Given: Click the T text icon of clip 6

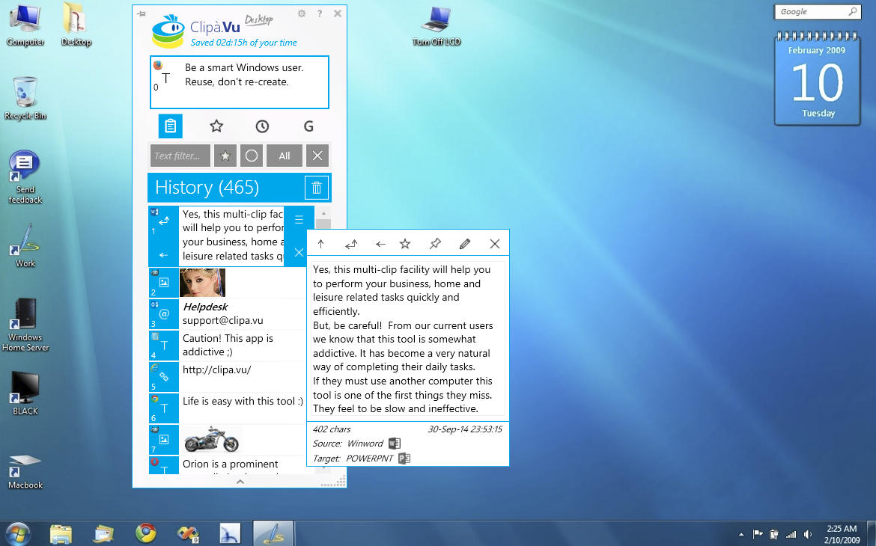Looking at the screenshot, I should [x=164, y=408].
